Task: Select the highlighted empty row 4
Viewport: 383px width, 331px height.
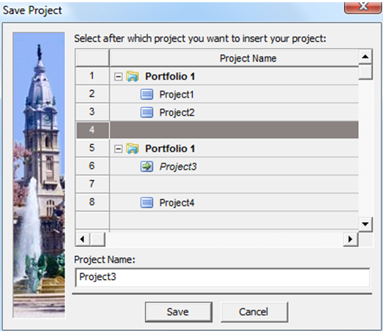Action: pos(217,130)
